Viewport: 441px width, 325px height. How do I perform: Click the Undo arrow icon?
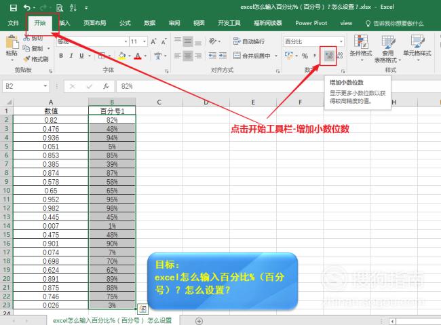(x=27, y=7)
